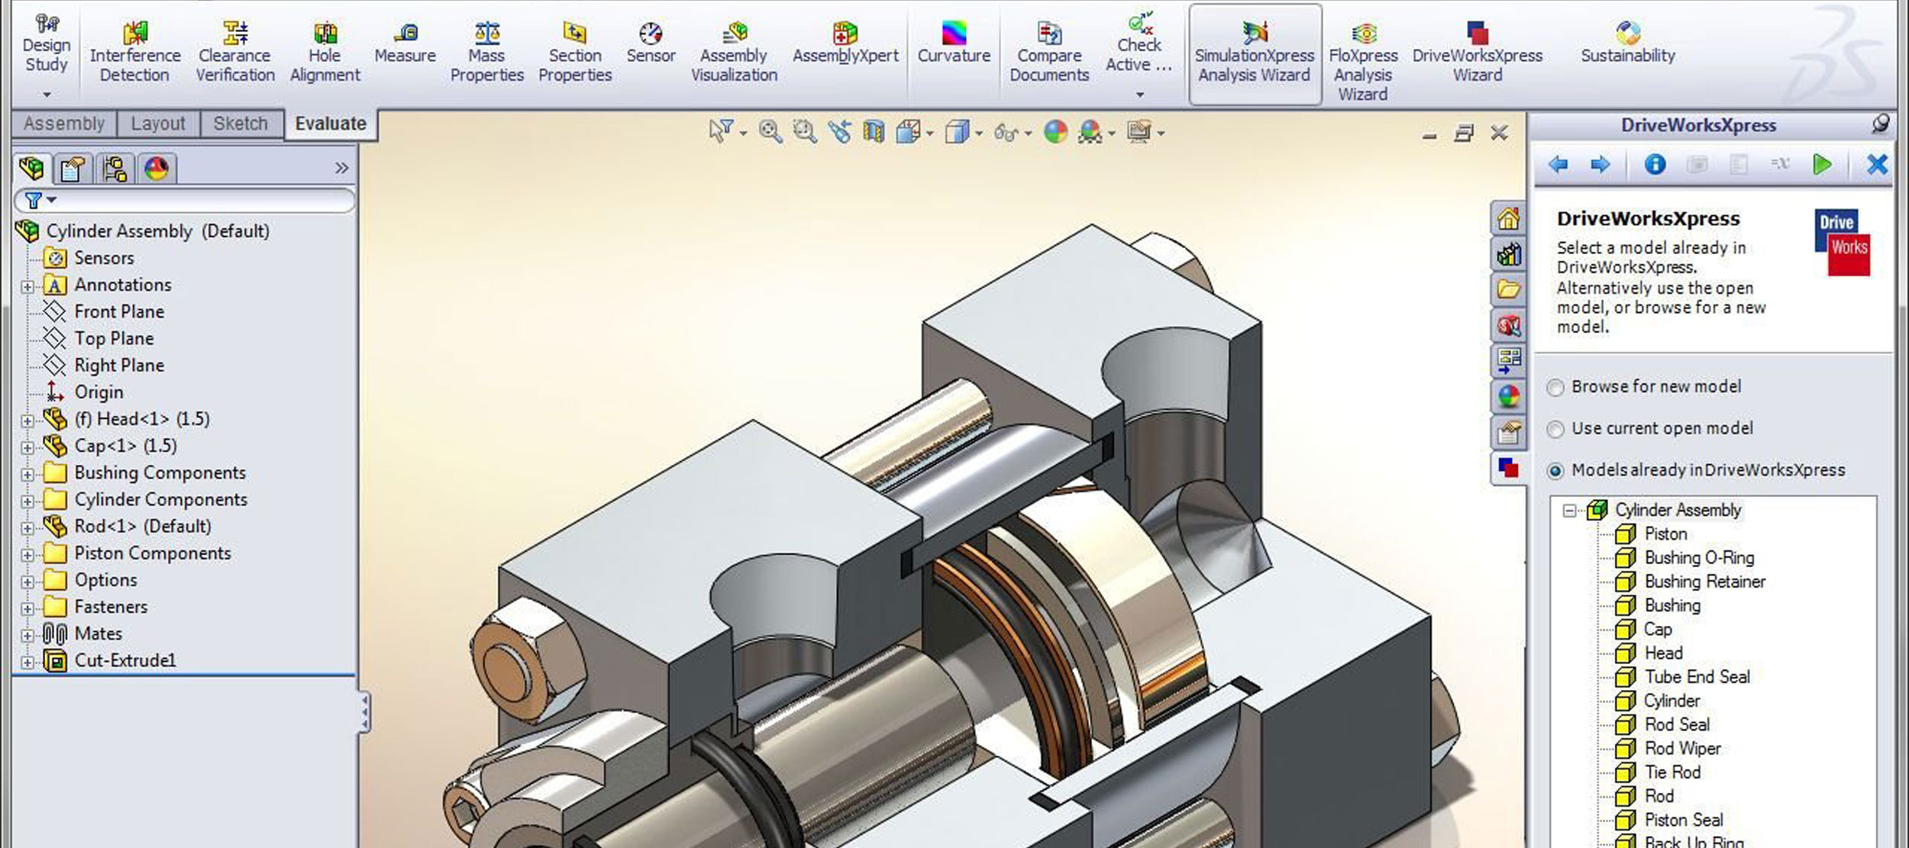This screenshot has width=1909, height=848.
Task: Switch to the Sketch tab
Action: coord(241,124)
